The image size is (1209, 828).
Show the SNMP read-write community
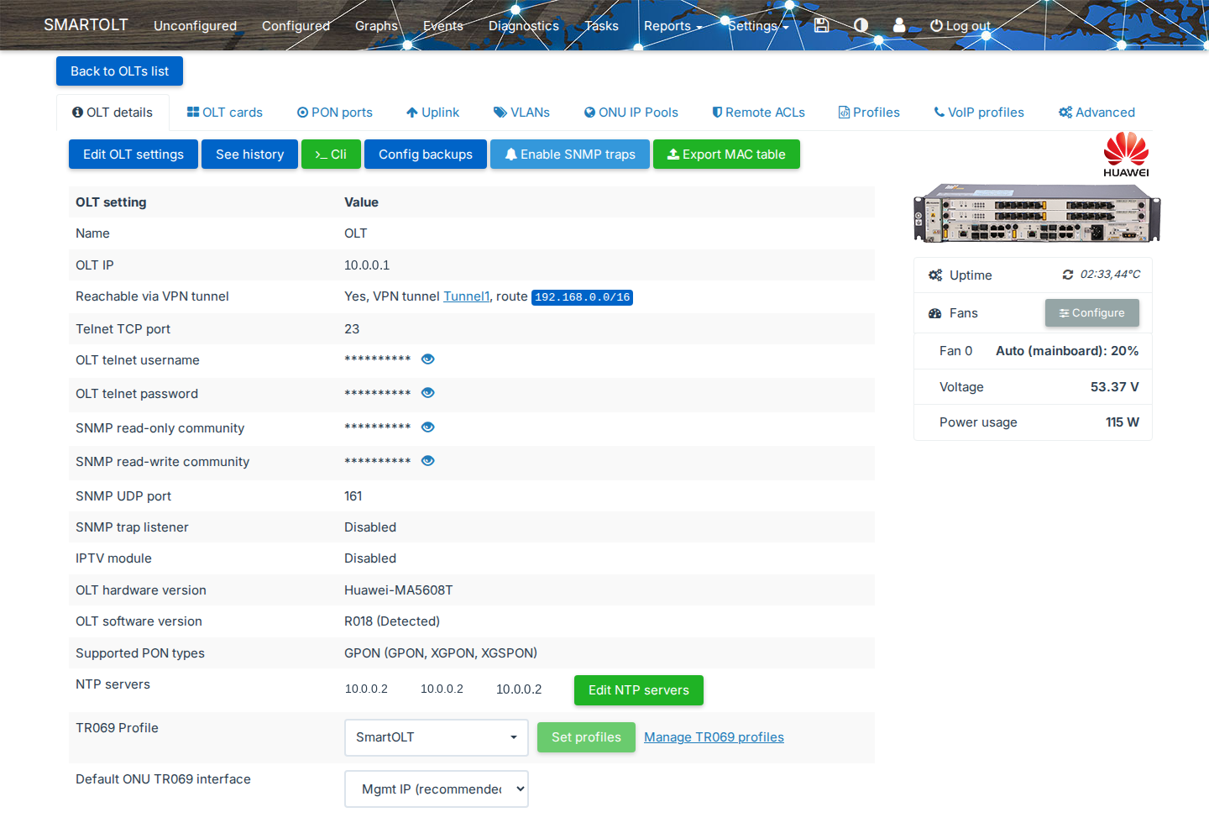coord(427,461)
